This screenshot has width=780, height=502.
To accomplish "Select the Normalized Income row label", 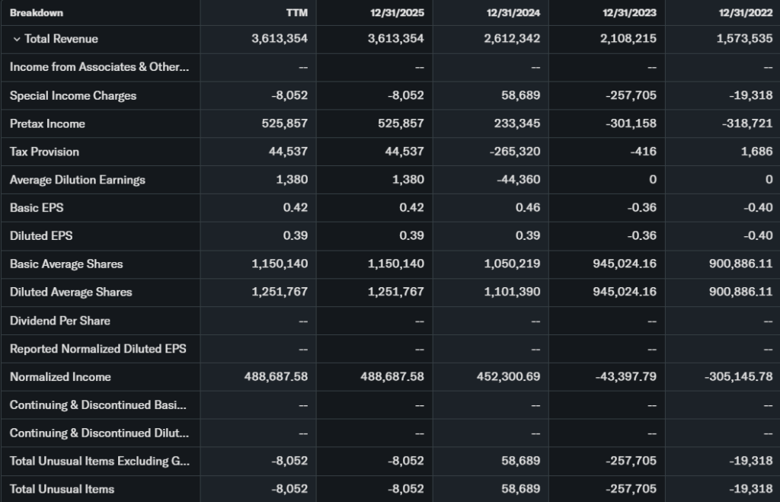I will pos(60,376).
